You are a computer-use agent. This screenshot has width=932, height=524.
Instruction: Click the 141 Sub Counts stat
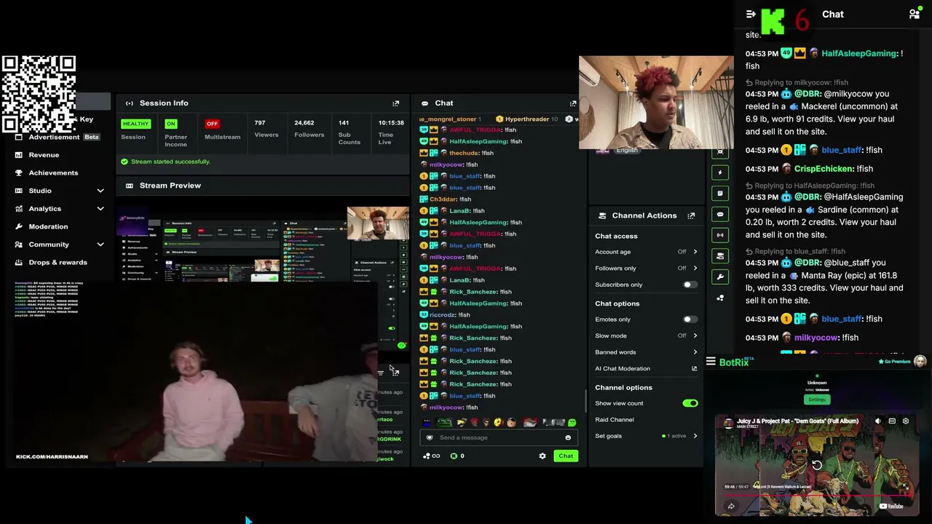(x=349, y=132)
